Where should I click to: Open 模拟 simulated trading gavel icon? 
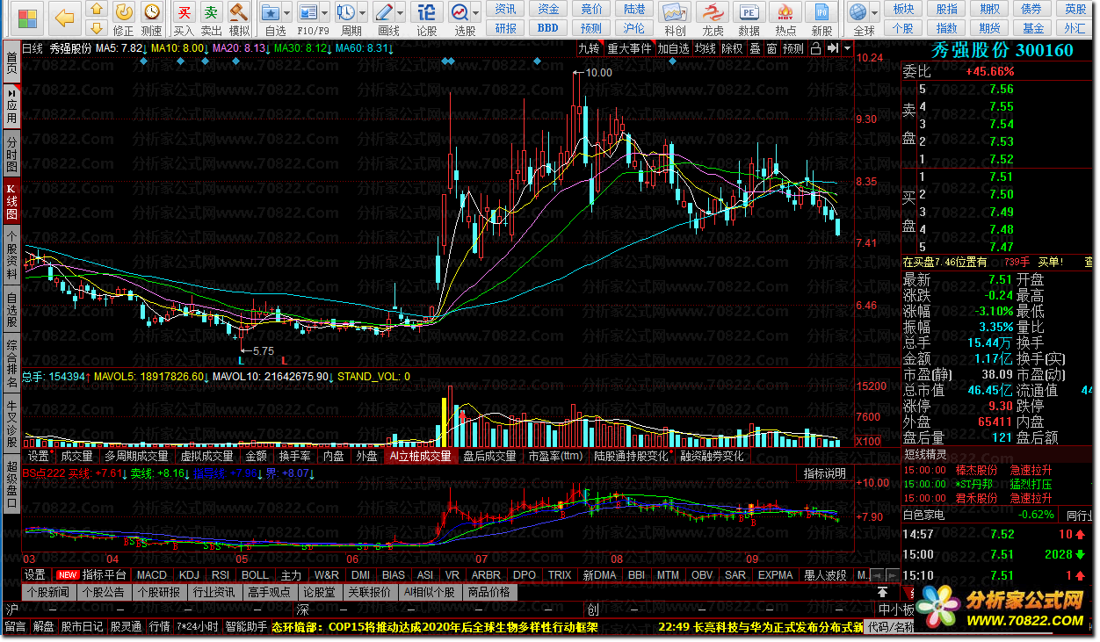pyautogui.click(x=239, y=18)
